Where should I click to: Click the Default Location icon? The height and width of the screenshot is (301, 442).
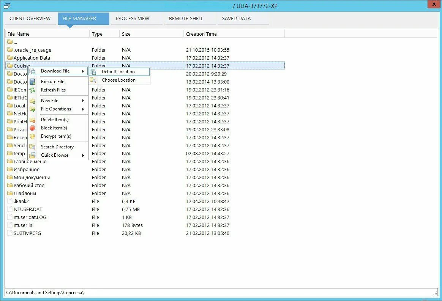click(x=93, y=72)
